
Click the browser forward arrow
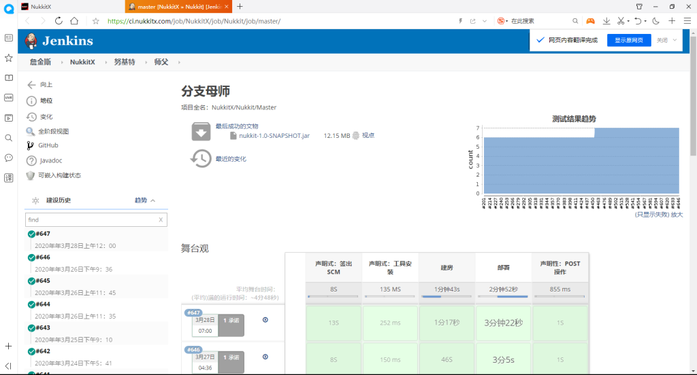pyautogui.click(x=43, y=21)
